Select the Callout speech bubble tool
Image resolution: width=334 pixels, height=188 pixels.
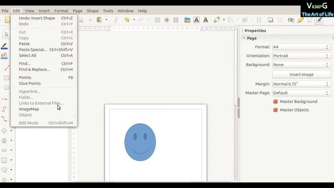[4, 170]
